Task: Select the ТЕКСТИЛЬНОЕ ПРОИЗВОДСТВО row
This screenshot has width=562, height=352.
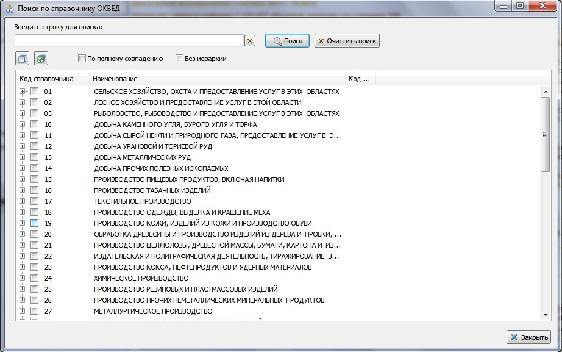Action: tap(143, 201)
